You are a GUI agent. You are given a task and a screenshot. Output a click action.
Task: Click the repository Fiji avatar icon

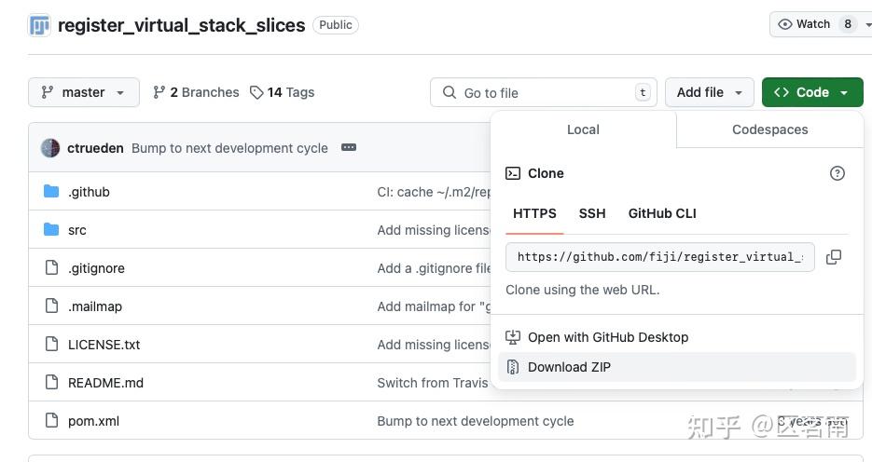point(39,25)
